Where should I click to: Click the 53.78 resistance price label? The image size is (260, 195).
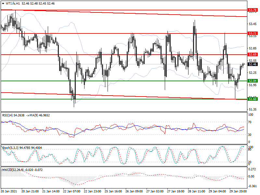point(253,10)
